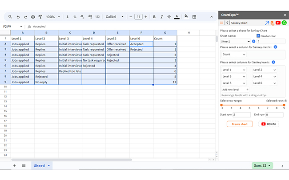The image size is (289, 180).
Task: Click the magic wand icon in ChartExpo
Action: point(267,23)
